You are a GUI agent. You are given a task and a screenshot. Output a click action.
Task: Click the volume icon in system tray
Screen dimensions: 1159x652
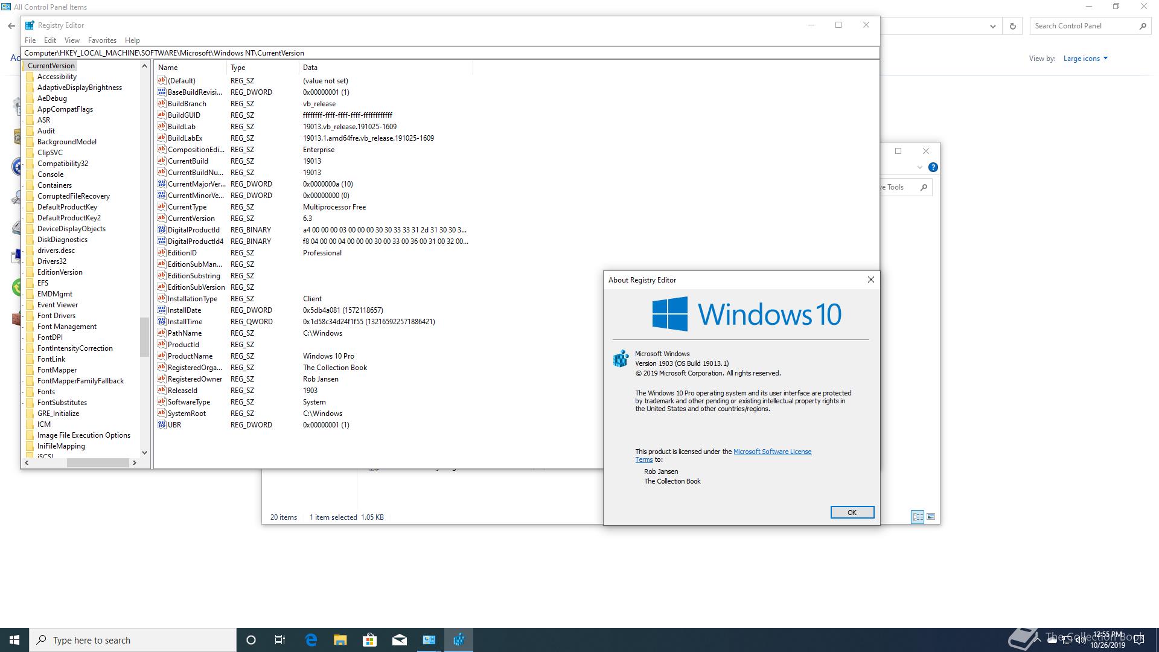[x=1081, y=640]
